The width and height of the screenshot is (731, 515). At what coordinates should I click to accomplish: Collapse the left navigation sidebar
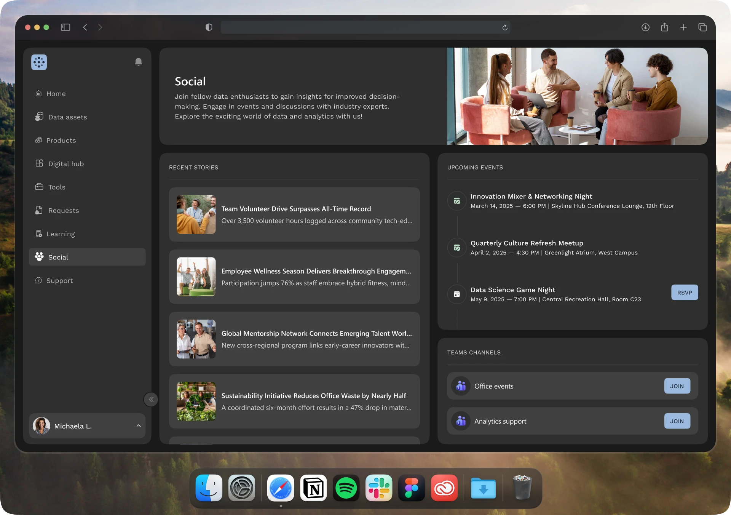[151, 399]
